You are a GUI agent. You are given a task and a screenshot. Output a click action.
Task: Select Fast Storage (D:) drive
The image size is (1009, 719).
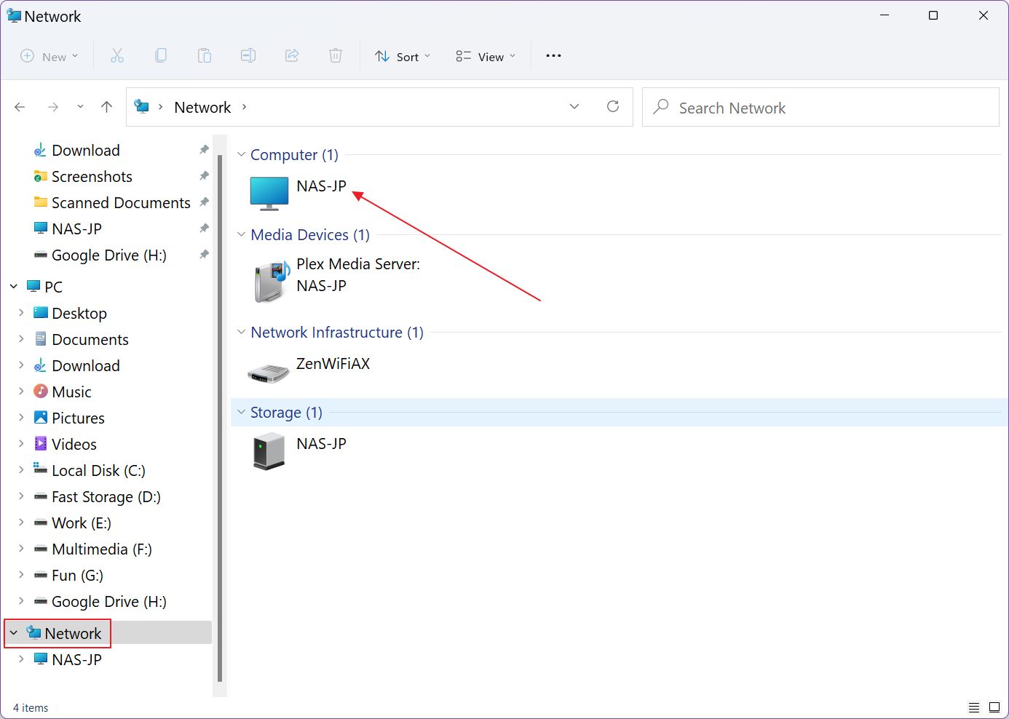pos(108,496)
